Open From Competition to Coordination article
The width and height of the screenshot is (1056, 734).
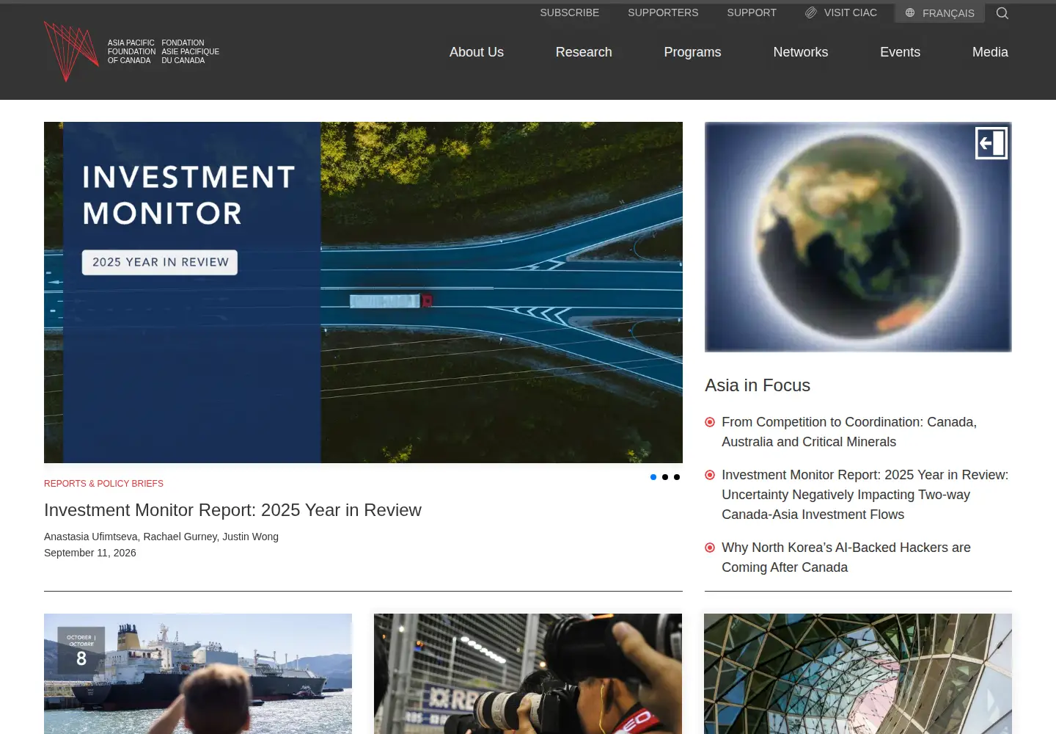pos(849,432)
